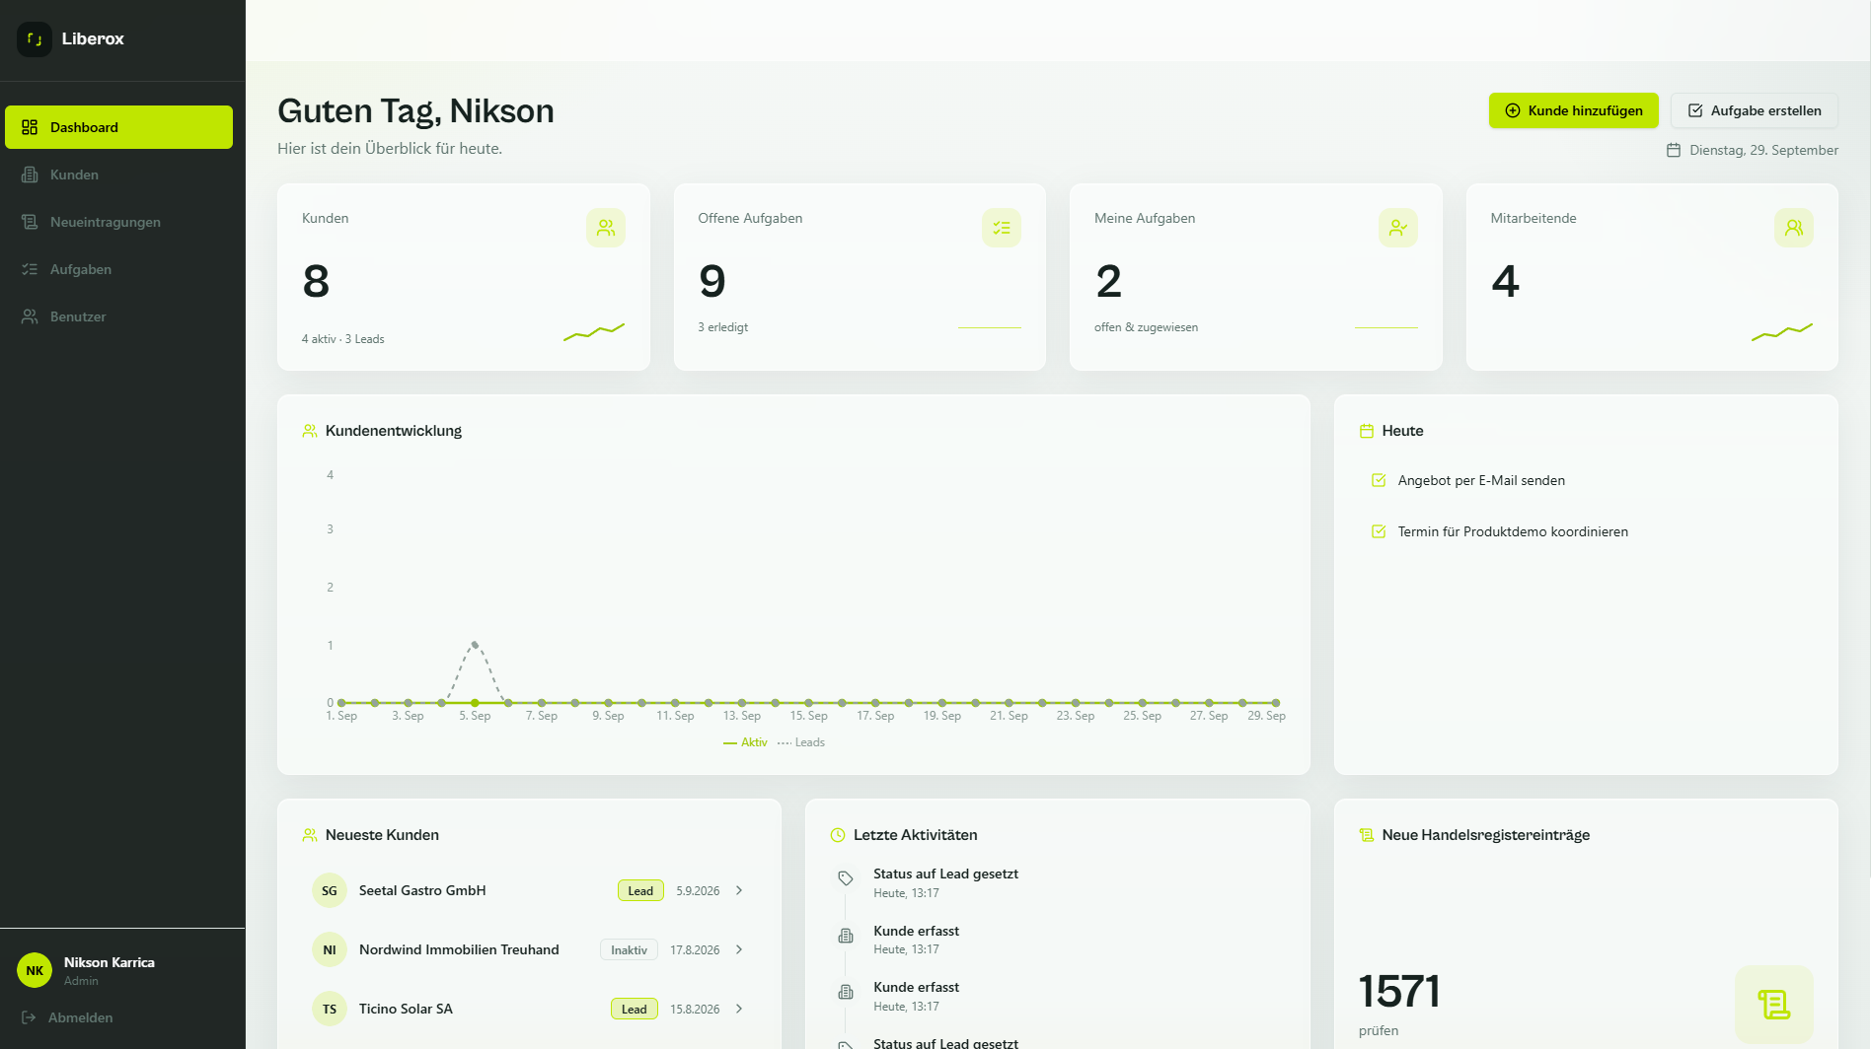Viewport: 1871px width, 1049px height.
Task: Click the SG avatar for Seetal Gastro
Action: 330,890
